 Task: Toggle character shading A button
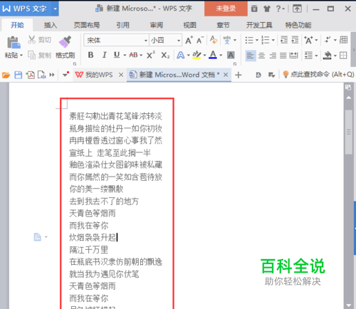tap(231, 55)
